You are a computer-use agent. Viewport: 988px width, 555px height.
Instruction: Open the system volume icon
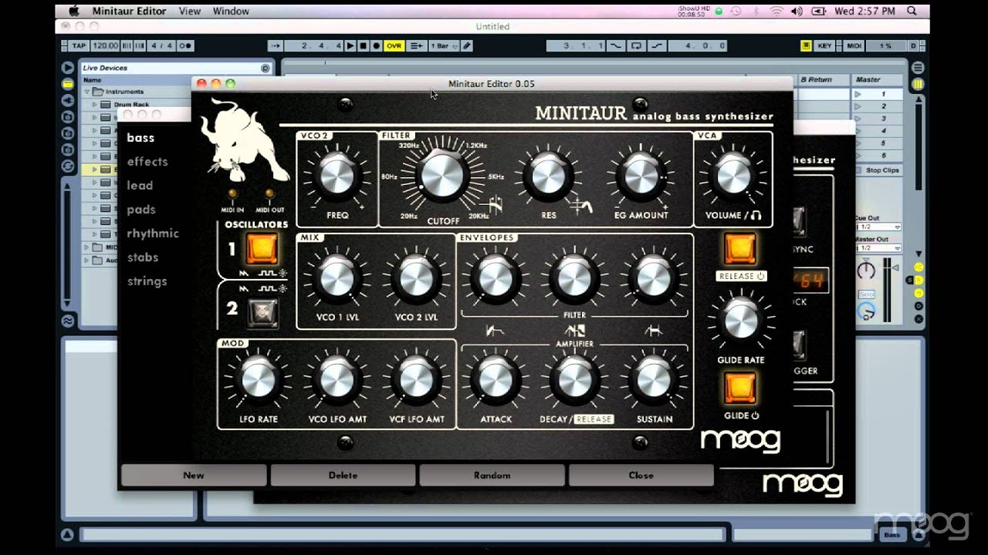click(797, 11)
